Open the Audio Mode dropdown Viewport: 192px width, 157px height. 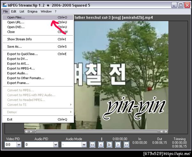[x=84, y=145]
